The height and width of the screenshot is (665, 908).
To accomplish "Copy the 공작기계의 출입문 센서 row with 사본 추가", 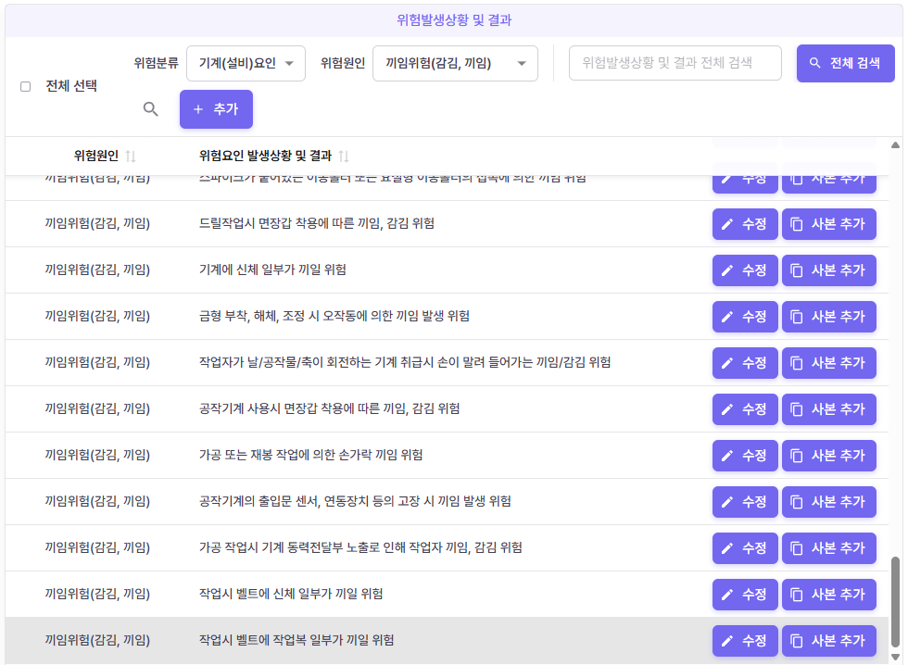I will pyautogui.click(x=828, y=502).
